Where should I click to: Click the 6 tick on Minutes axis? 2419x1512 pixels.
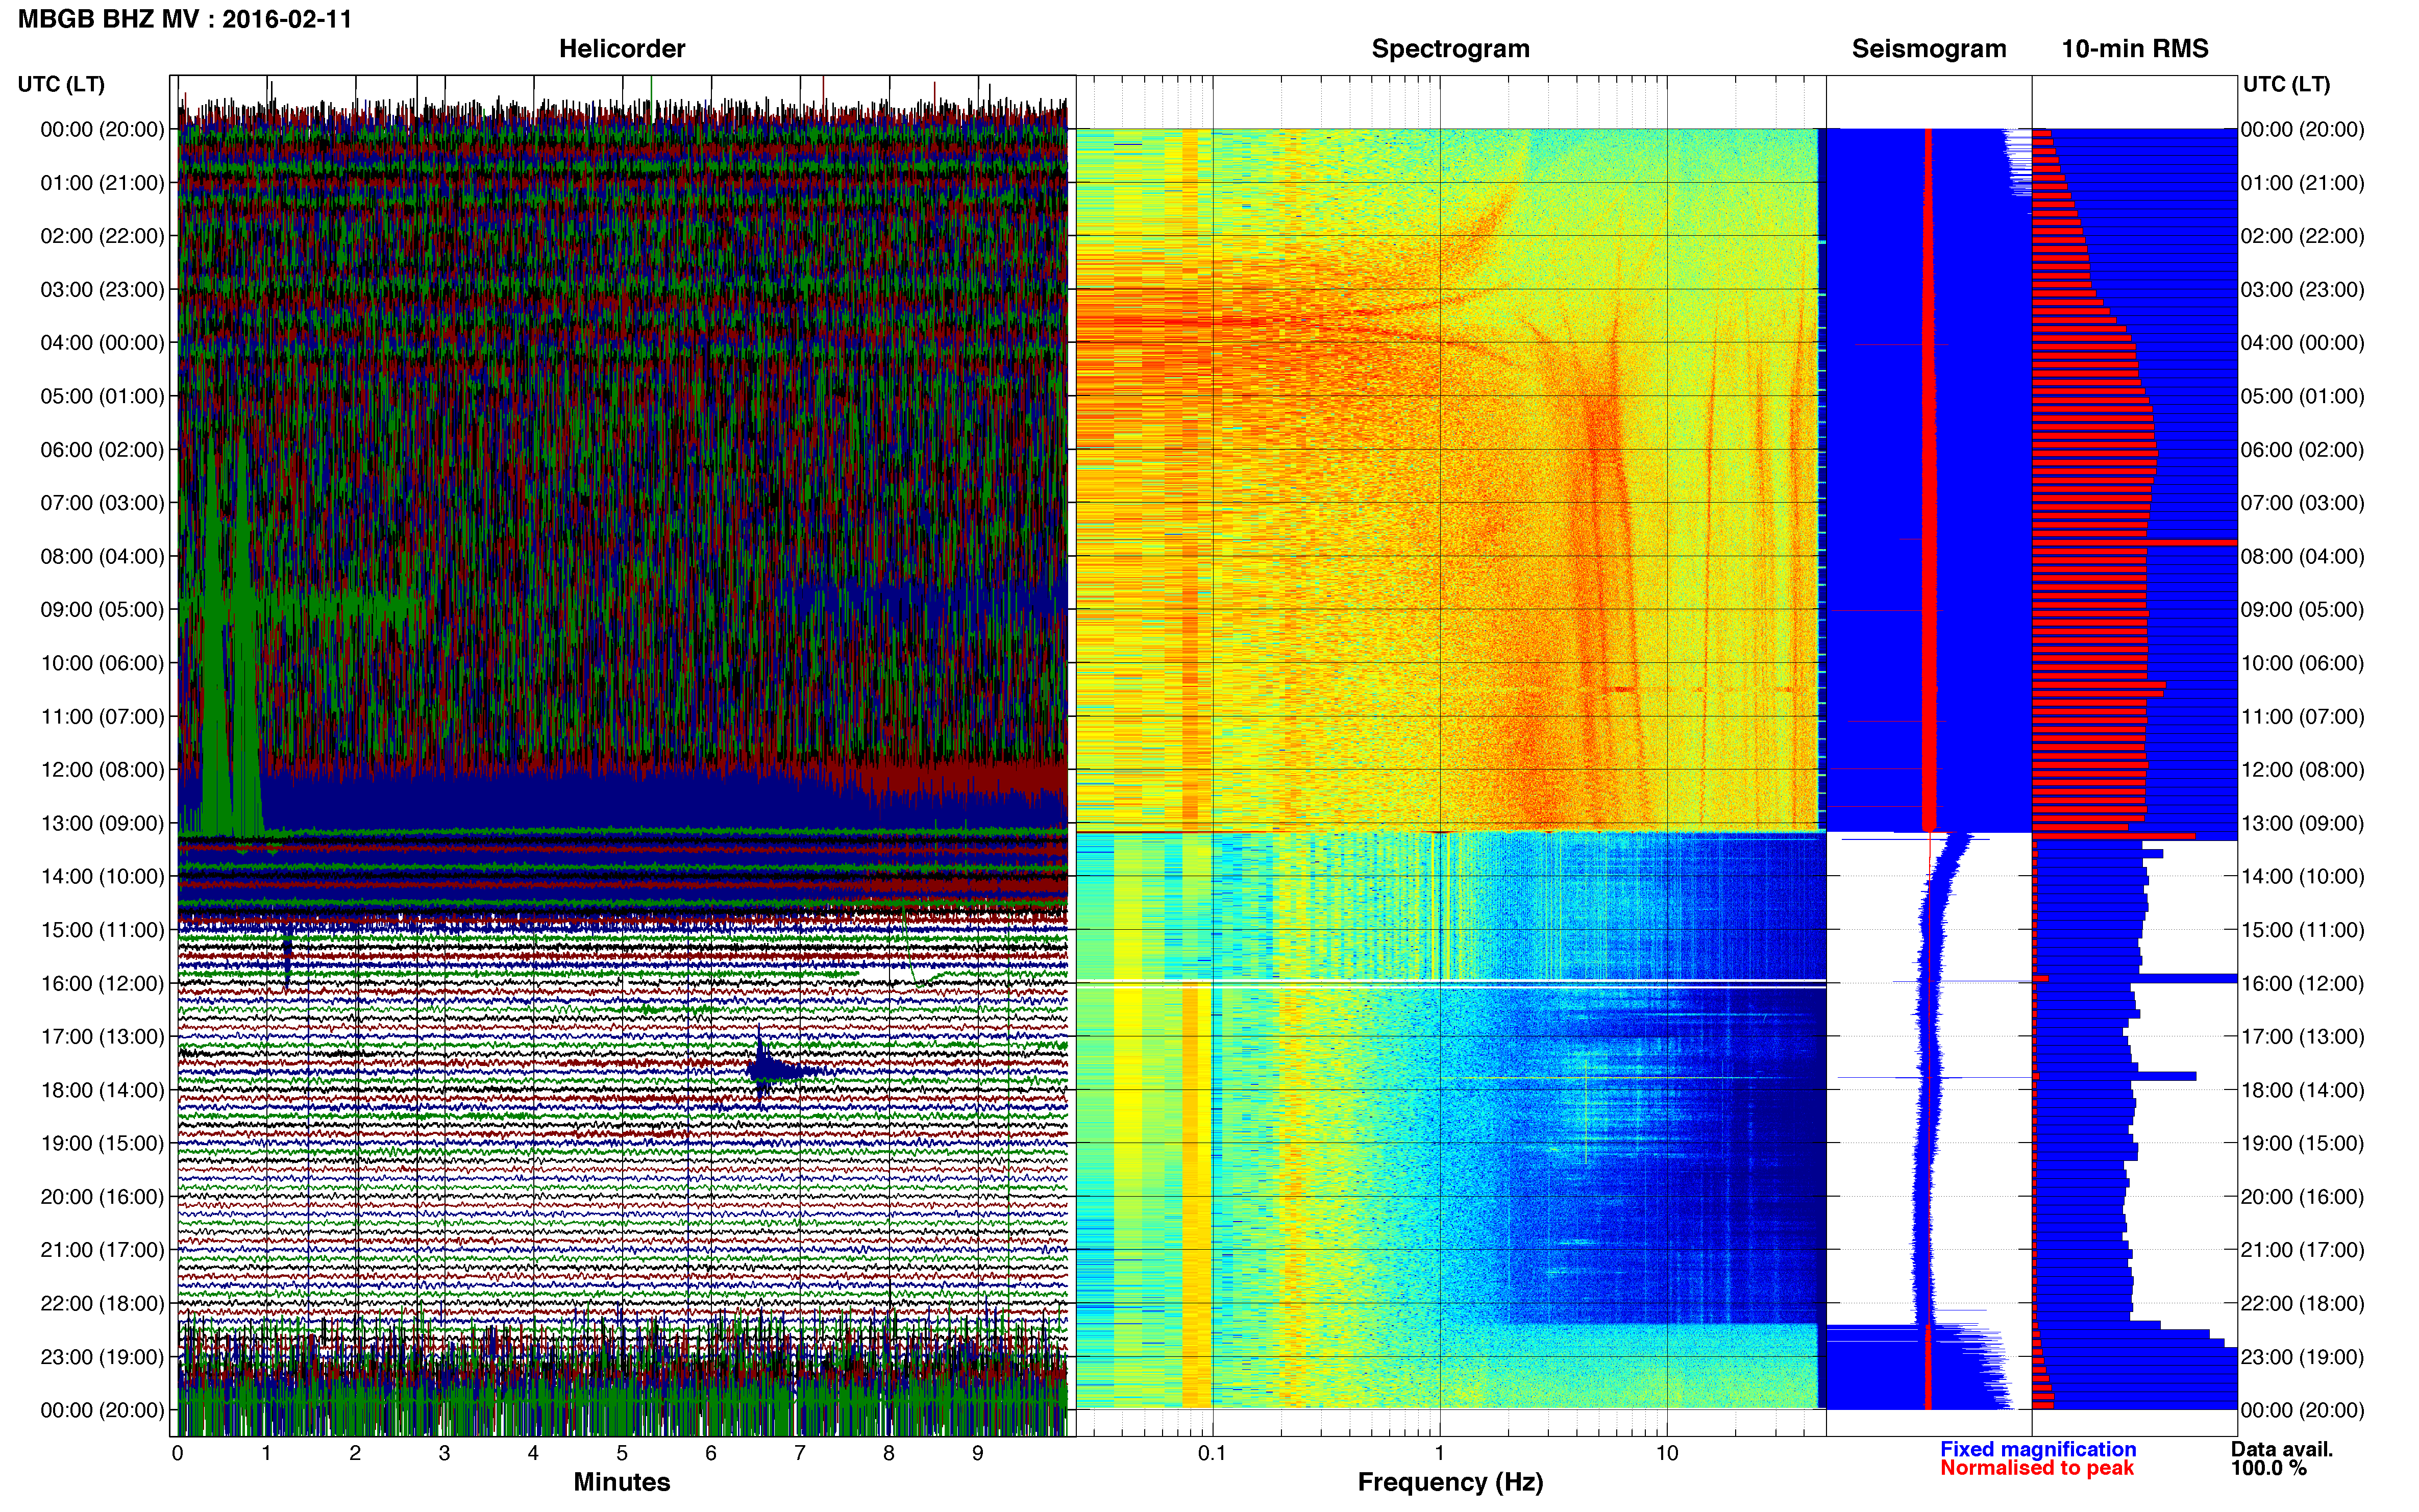pos(711,1454)
